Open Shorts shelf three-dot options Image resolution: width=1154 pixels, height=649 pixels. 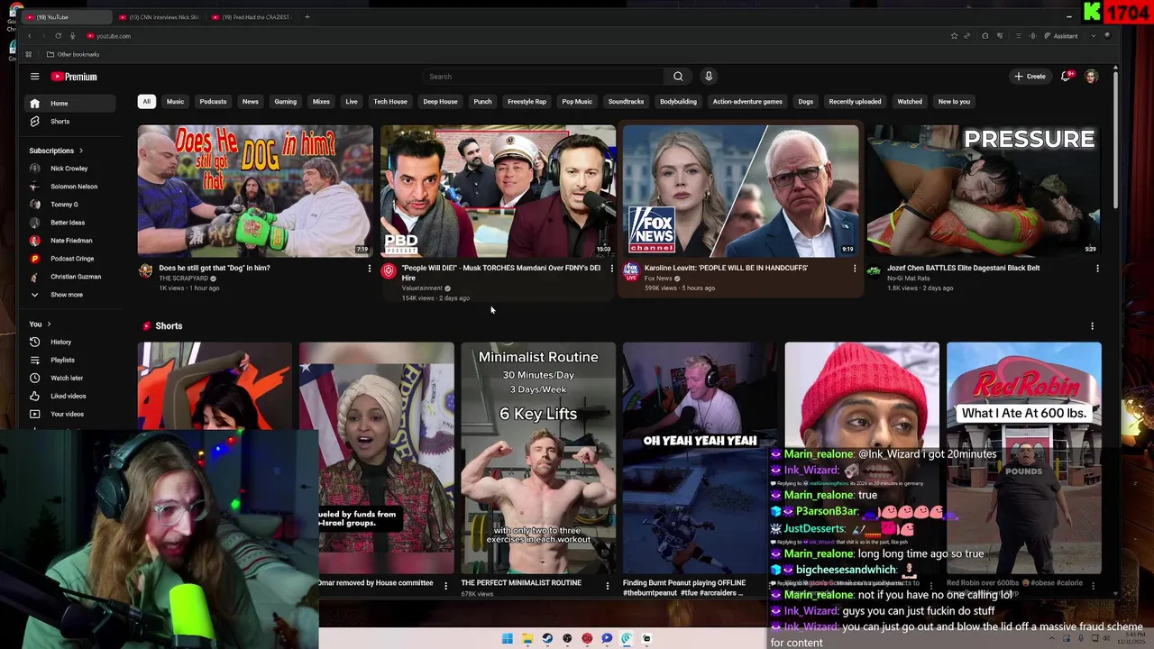(1092, 326)
